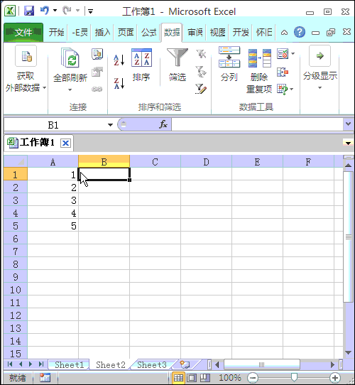Switch to the Sheet3 worksheet tab
Image resolution: width=355 pixels, height=385 pixels.
pyautogui.click(x=152, y=365)
